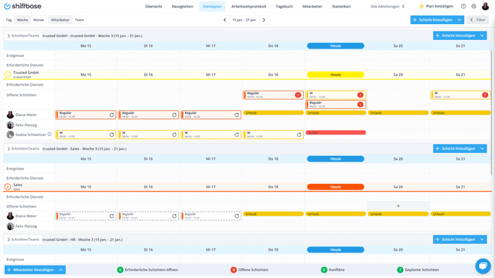The image size is (495, 278).
Task: Go to next week arrow
Action: click(x=264, y=20)
